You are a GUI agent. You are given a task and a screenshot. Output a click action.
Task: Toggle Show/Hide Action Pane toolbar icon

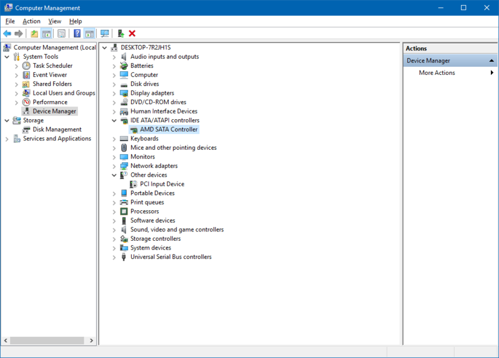click(89, 34)
